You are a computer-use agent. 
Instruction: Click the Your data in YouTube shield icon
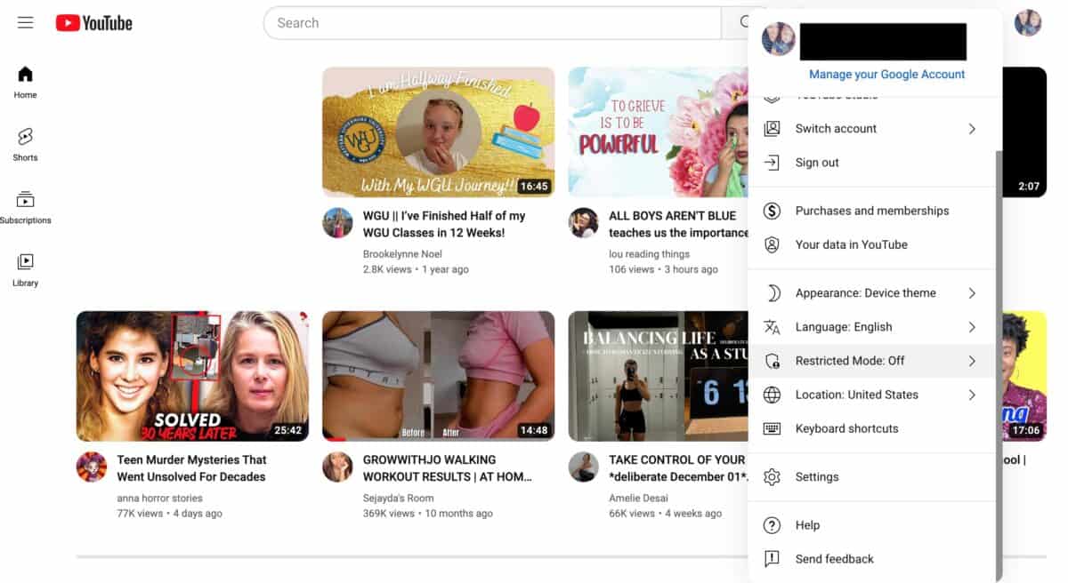pyautogui.click(x=772, y=244)
